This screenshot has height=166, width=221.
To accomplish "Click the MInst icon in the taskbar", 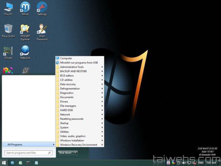I will [x=13, y=163].
